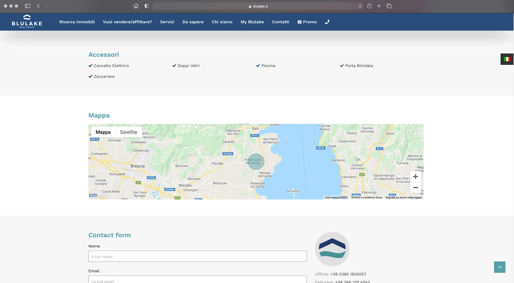Click the Safari share icon
The height and width of the screenshot is (283, 514).
369,6
